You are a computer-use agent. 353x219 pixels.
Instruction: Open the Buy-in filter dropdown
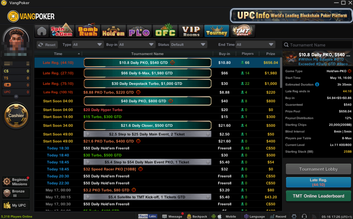[137, 45]
